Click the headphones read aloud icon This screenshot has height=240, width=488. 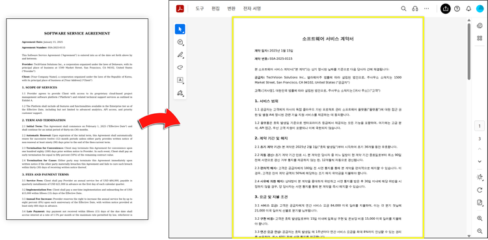[415, 8]
